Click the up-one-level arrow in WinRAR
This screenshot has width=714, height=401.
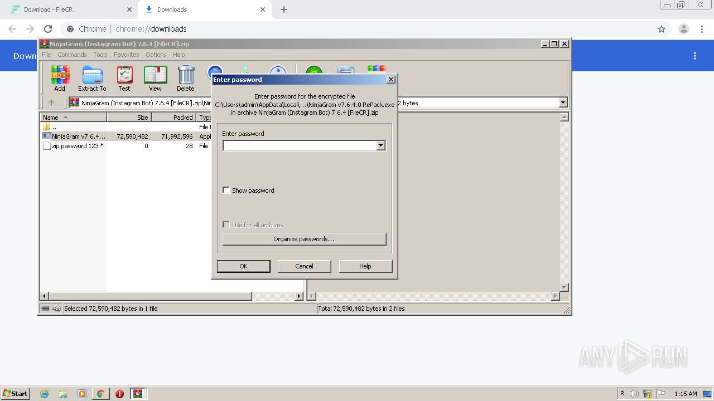click(x=51, y=102)
